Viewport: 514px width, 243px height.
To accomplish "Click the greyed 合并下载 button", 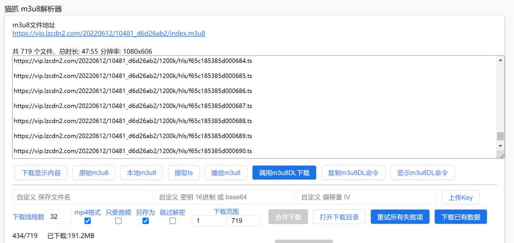I will pyautogui.click(x=288, y=217).
